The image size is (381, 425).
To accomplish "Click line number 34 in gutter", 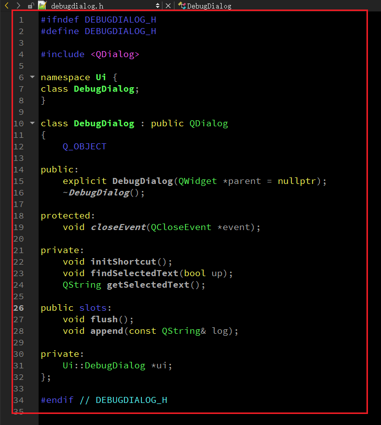I will pos(19,400).
